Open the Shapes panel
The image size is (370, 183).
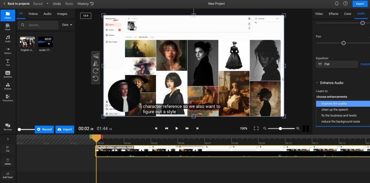click(x=8, y=86)
